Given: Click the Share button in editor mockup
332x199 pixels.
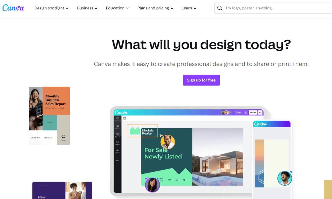Looking at the screenshot, I should (238, 112).
